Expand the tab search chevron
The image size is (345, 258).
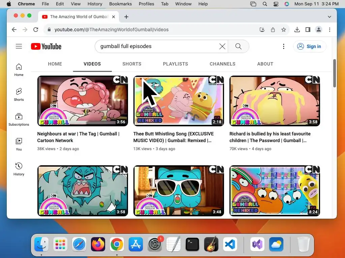(x=330, y=17)
